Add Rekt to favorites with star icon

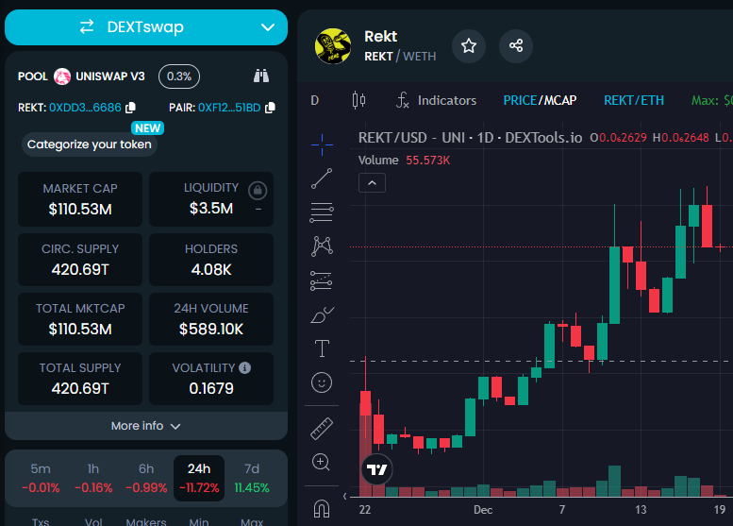pos(469,46)
